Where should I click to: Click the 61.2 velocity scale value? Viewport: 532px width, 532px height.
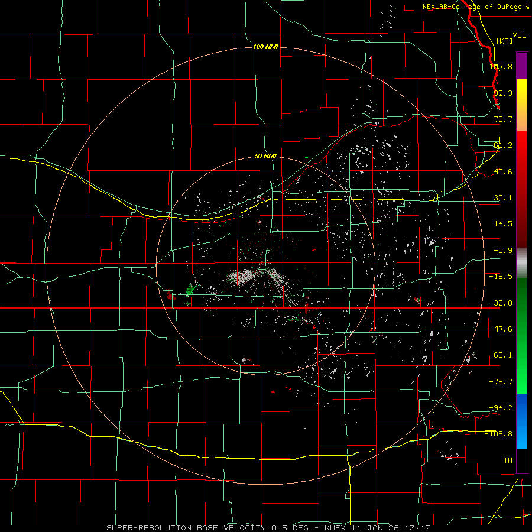click(503, 145)
